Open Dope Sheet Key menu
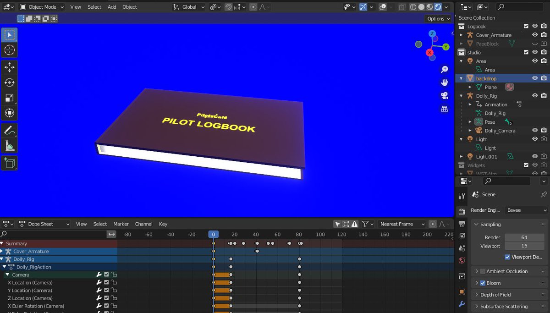Screen dimensions: 550x313 [163, 224]
